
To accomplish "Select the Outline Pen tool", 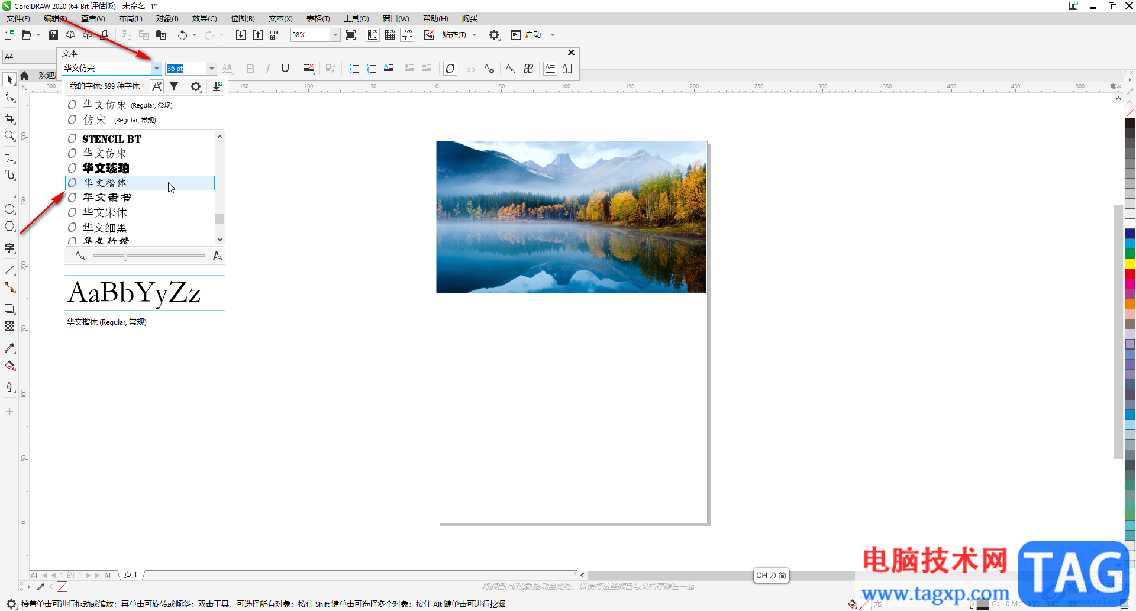I will (9, 387).
